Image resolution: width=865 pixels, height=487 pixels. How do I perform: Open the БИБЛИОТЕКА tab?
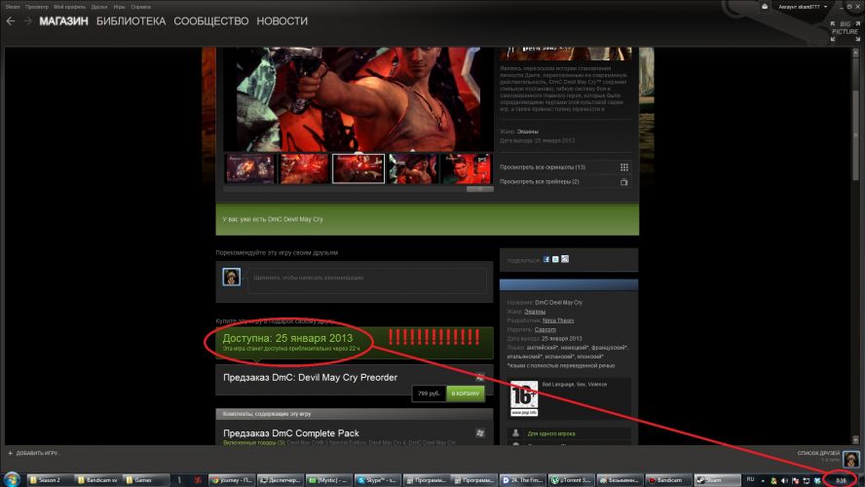tap(131, 21)
